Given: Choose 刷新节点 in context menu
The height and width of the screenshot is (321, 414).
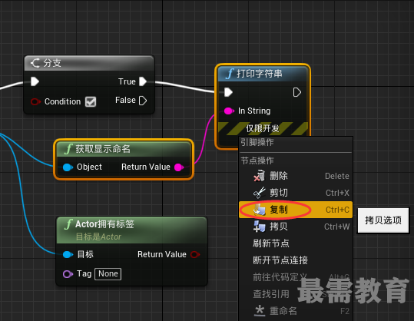Looking at the screenshot, I should (x=296, y=243).
